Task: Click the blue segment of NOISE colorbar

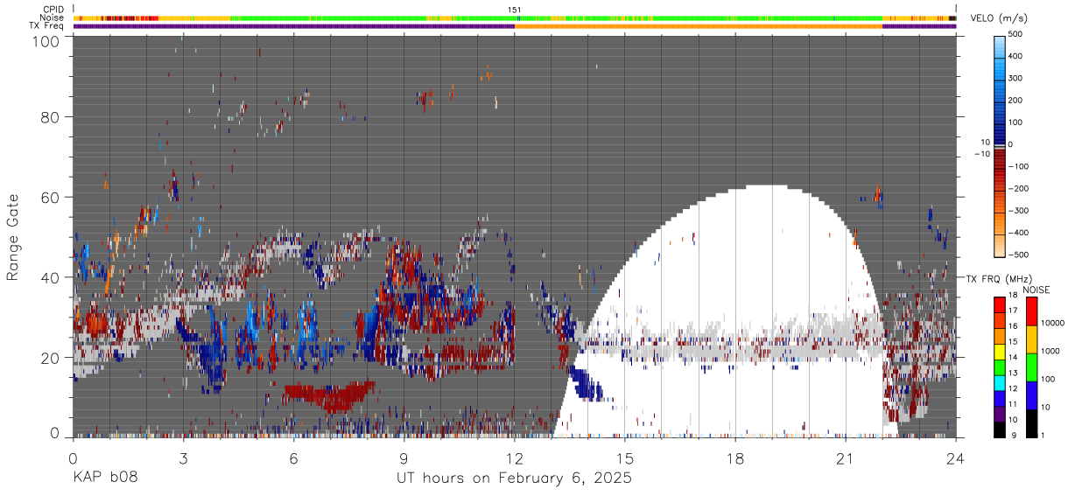Action: click(x=1030, y=395)
